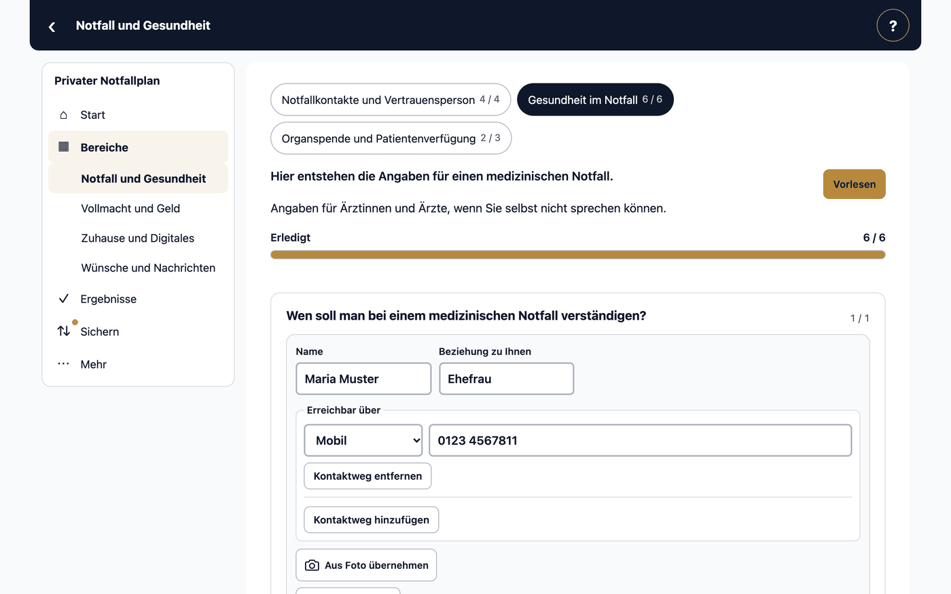Open help with the question mark icon
This screenshot has width=951, height=594.
point(893,26)
